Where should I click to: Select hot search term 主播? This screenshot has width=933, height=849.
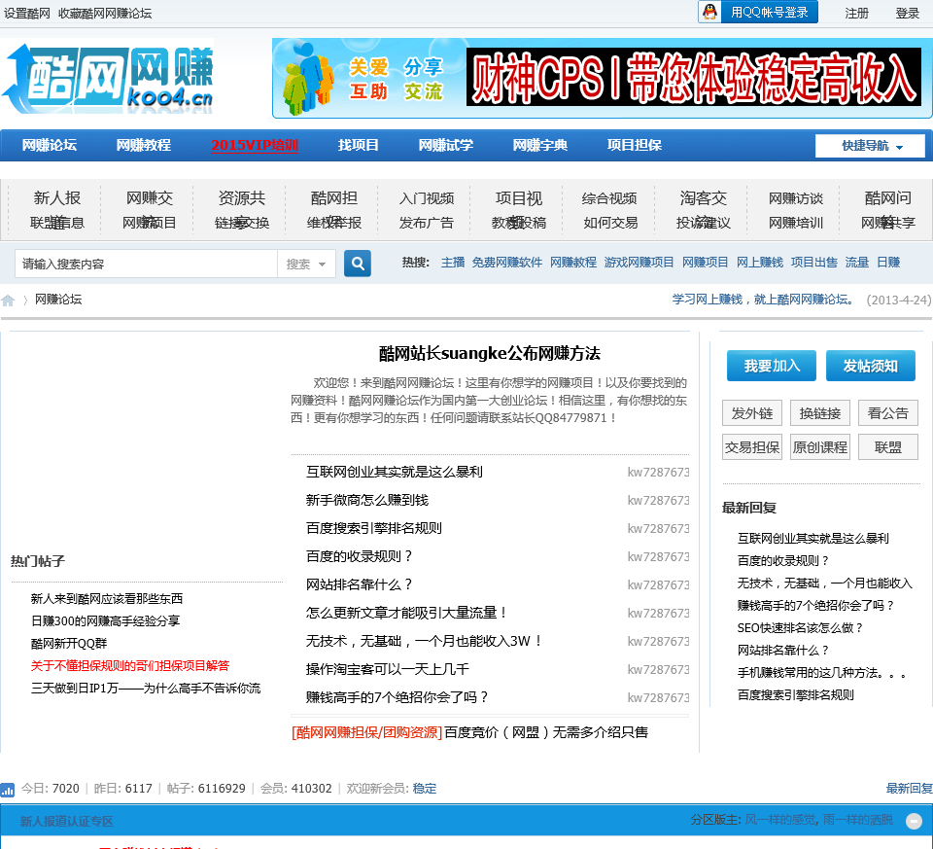453,263
